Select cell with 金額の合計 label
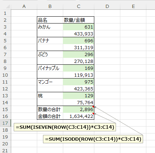The width and height of the screenshot is (155, 153). point(50,116)
